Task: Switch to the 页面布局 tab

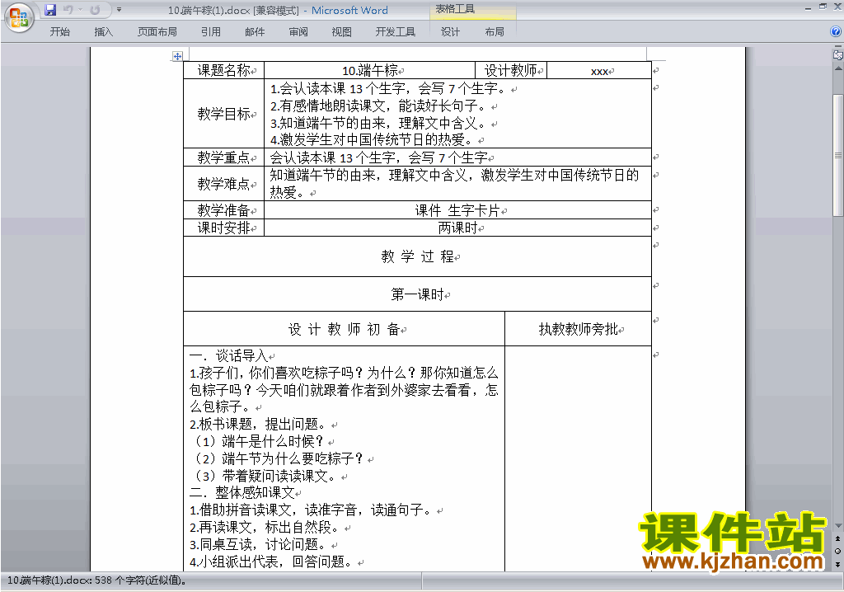Action: point(157,32)
